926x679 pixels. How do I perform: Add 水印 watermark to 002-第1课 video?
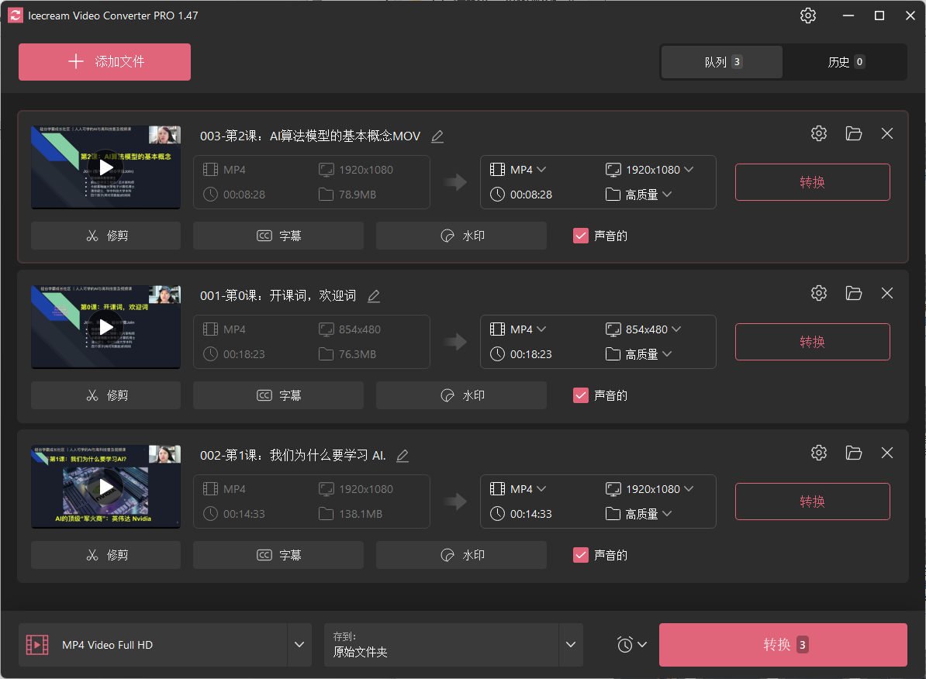pos(461,555)
